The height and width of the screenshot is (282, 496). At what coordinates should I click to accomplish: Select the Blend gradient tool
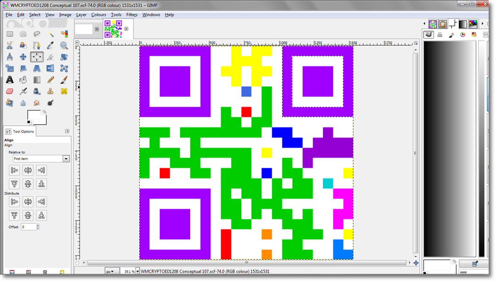point(37,80)
